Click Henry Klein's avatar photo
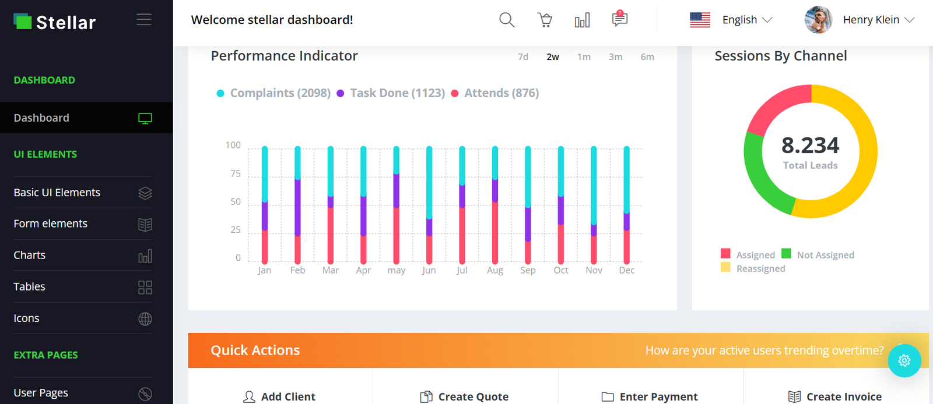 [818, 20]
